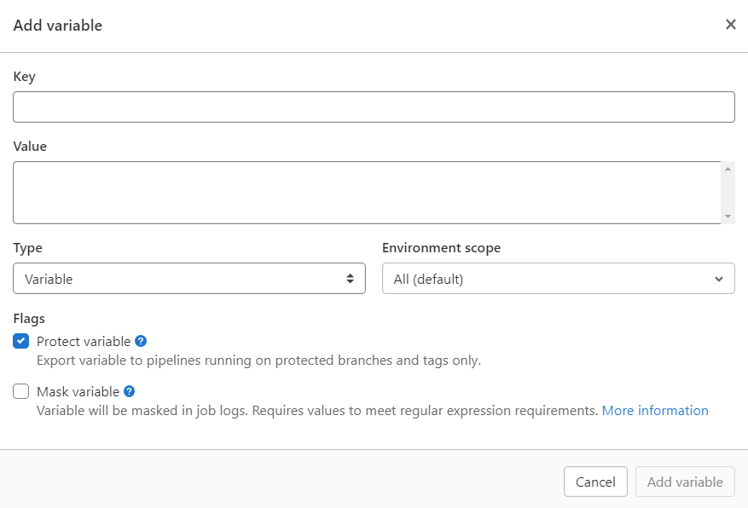This screenshot has height=508, width=748.
Task: Open the Type dropdown showing Variable
Action: point(188,279)
